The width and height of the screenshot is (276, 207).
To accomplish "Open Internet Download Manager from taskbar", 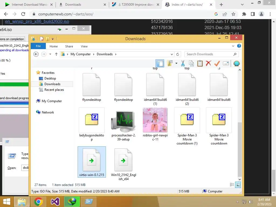I will (72, 201).
